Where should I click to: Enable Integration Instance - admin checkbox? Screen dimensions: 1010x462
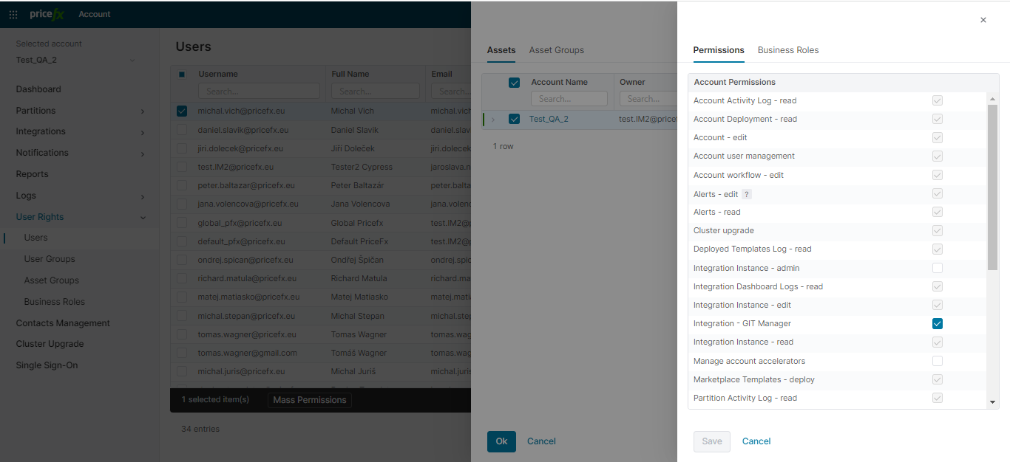coord(938,268)
